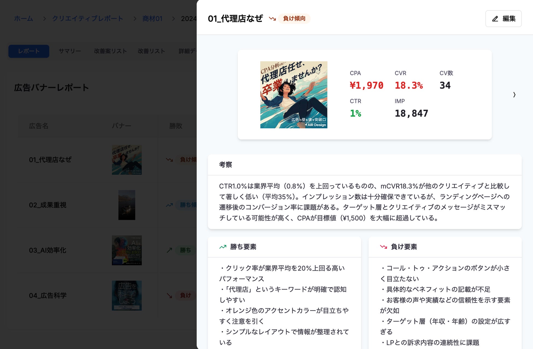Select the 01_代理店なぜ row name
Viewport: 533px width, 349px height.
click(50, 160)
